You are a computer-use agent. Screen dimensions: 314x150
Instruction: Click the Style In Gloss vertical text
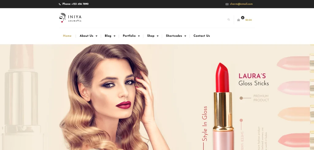pyautogui.click(x=205, y=124)
